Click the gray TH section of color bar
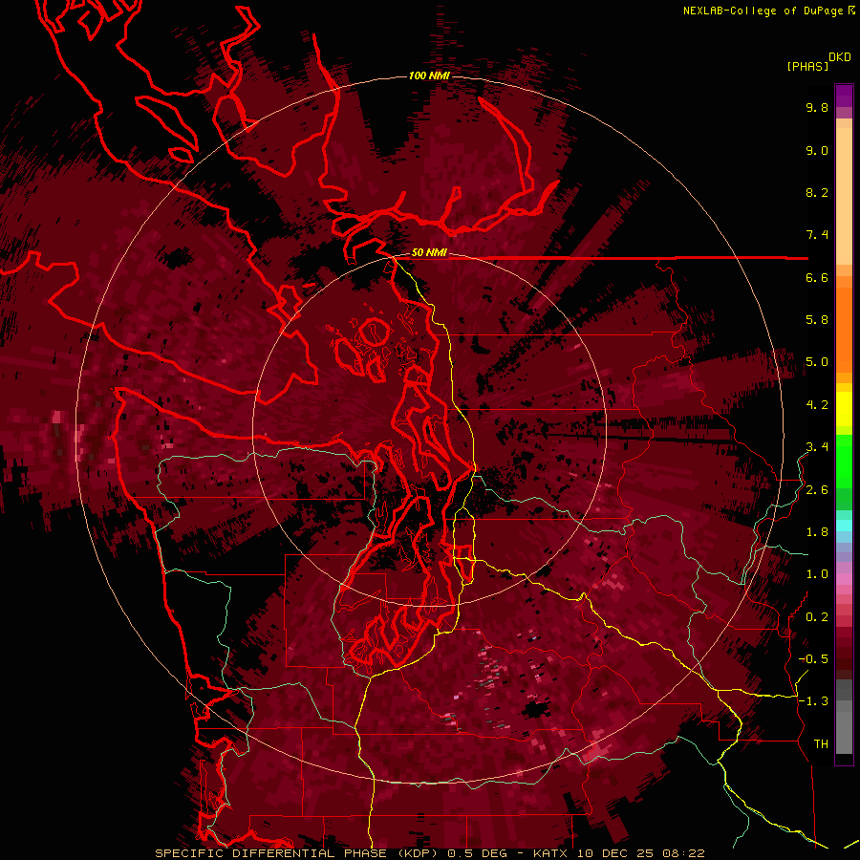Viewport: 860px width, 860px height. tap(844, 717)
